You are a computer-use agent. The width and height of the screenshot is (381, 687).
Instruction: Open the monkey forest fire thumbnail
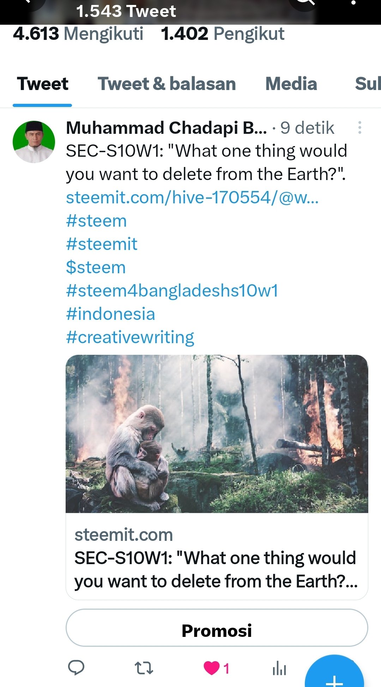pyautogui.click(x=217, y=434)
